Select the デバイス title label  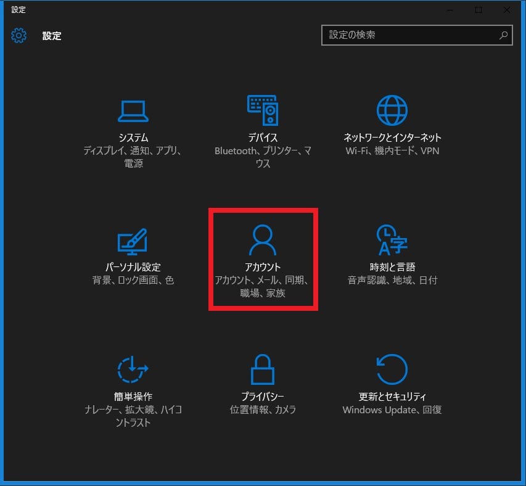point(263,138)
